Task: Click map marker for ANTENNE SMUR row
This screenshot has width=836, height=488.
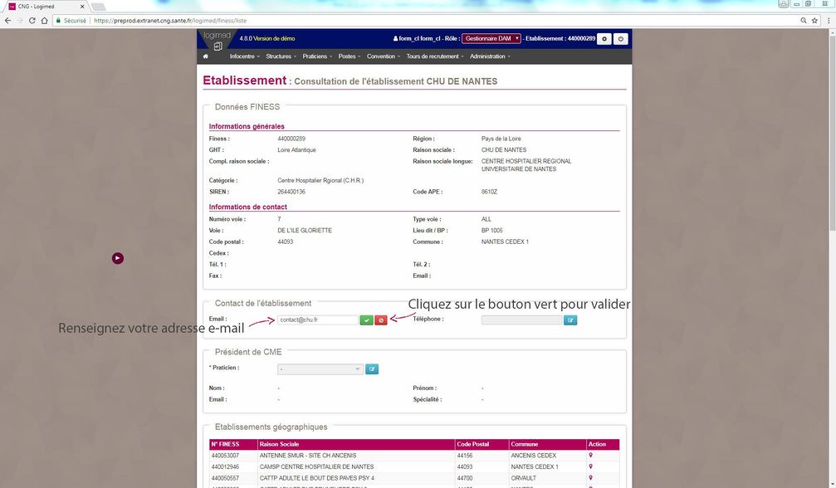Action: [x=590, y=456]
